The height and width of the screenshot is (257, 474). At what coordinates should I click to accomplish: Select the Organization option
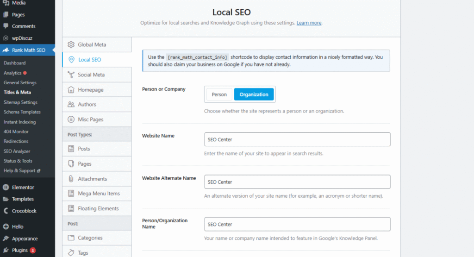[x=254, y=94]
